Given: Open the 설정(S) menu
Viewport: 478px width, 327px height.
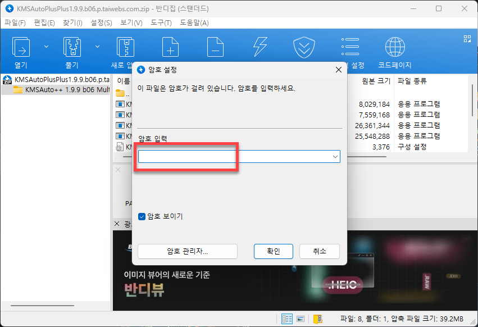Looking at the screenshot, I should point(101,23).
